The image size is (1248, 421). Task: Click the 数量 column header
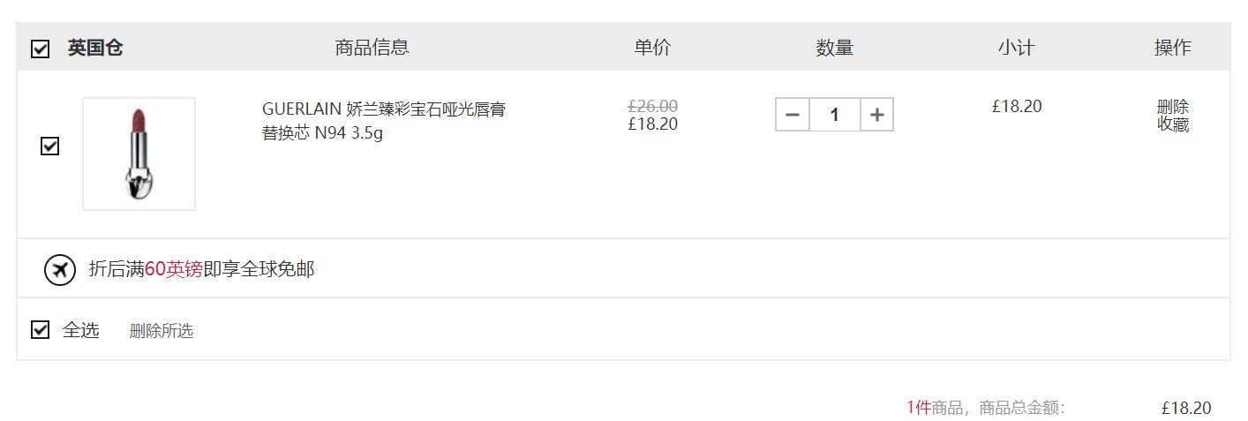coord(835,48)
